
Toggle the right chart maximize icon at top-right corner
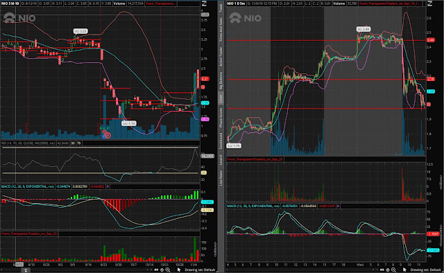tap(429, 3)
